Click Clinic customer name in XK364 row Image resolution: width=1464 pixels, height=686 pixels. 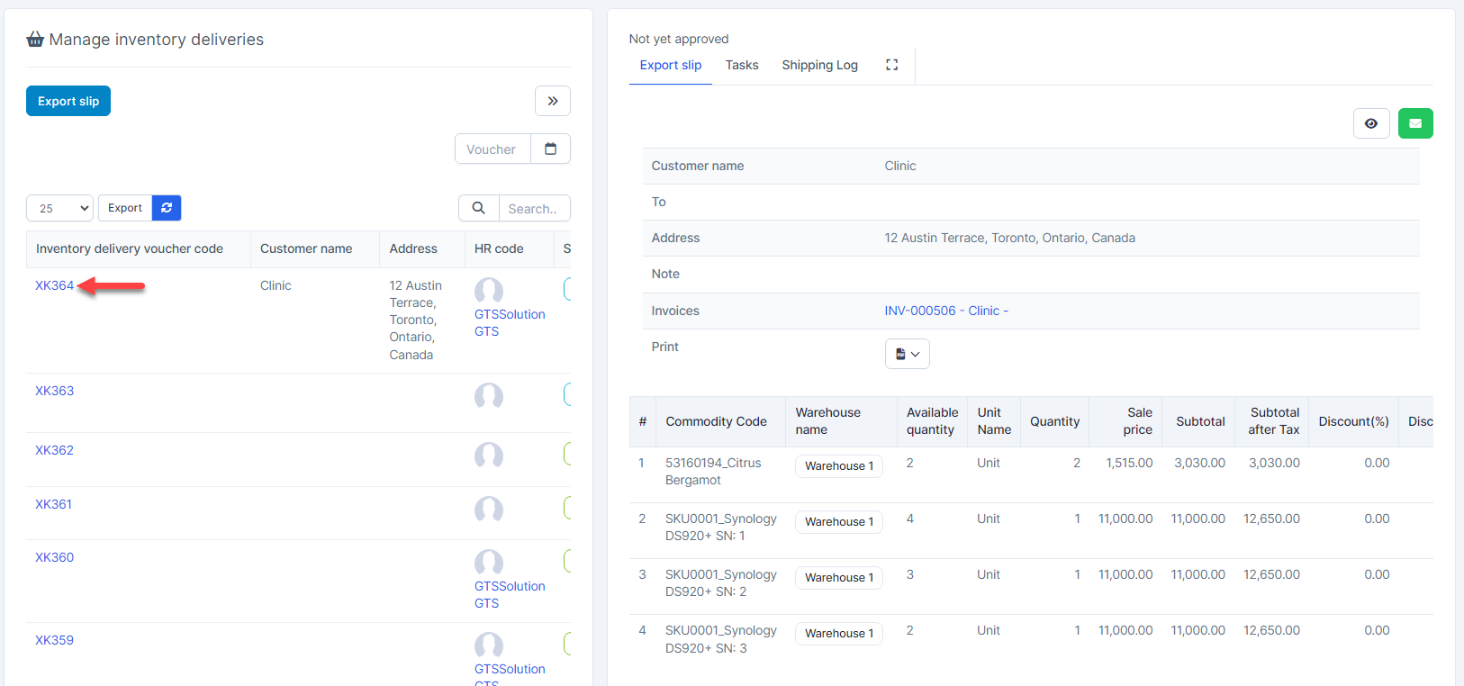(x=276, y=285)
